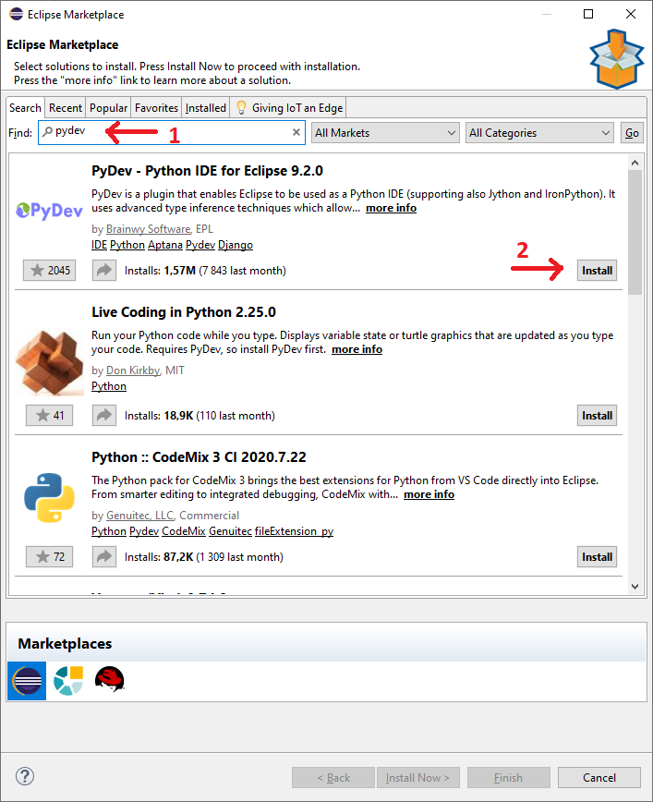The width and height of the screenshot is (653, 802).
Task: Click the share arrow icon for PyDev
Action: tap(104, 271)
